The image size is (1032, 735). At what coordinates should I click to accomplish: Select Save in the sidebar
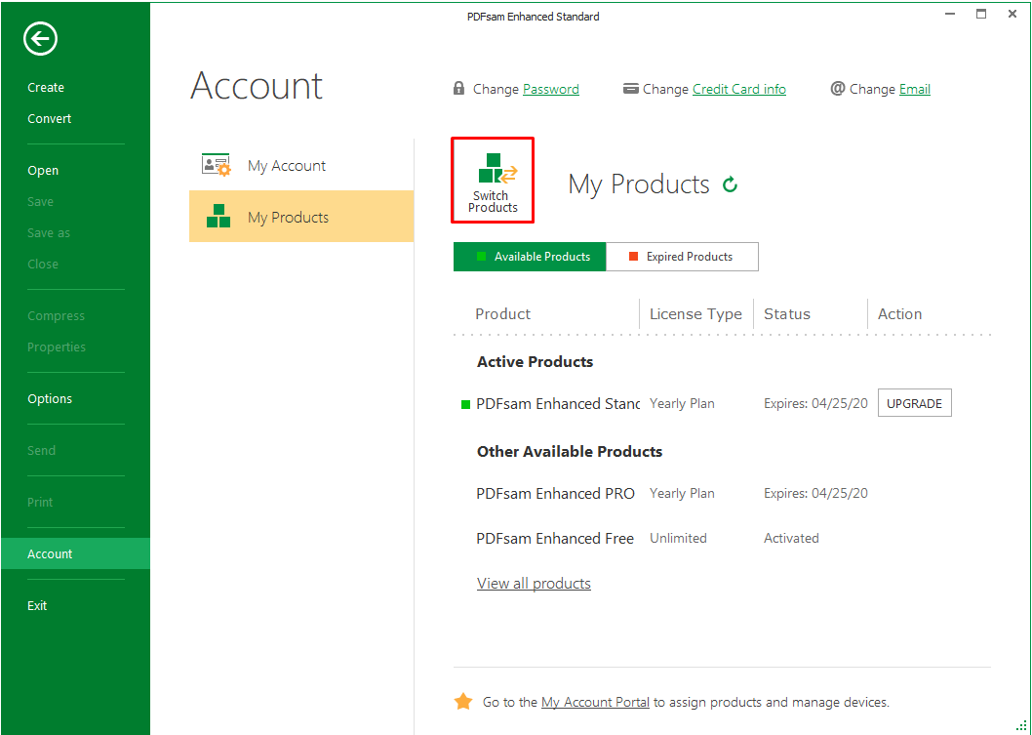40,201
